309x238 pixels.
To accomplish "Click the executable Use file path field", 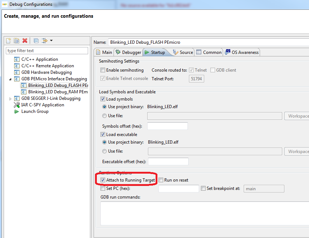I will 215,151.
